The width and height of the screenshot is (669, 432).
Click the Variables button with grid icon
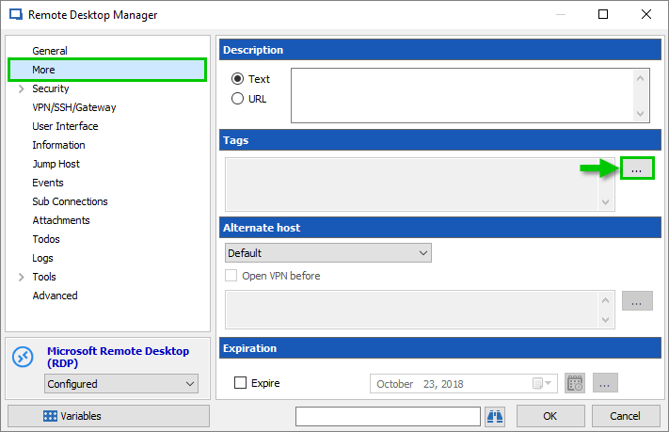tap(108, 416)
